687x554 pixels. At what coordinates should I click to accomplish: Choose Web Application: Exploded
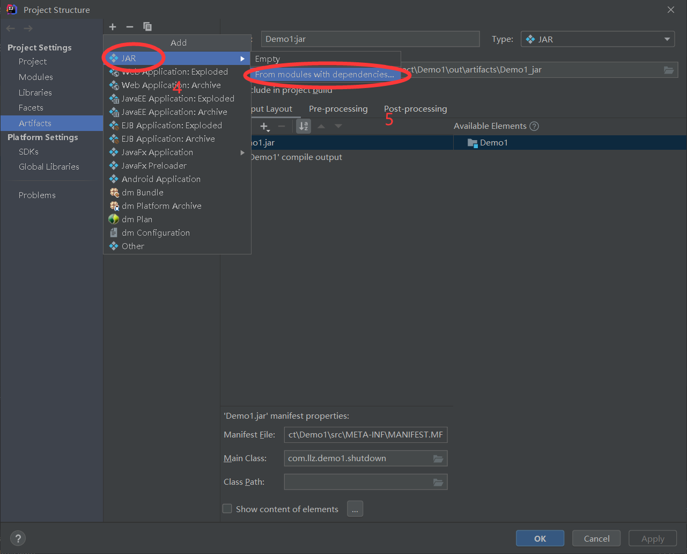coord(177,71)
